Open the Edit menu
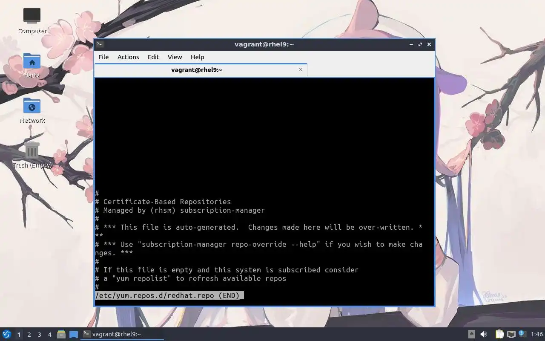 pyautogui.click(x=153, y=57)
